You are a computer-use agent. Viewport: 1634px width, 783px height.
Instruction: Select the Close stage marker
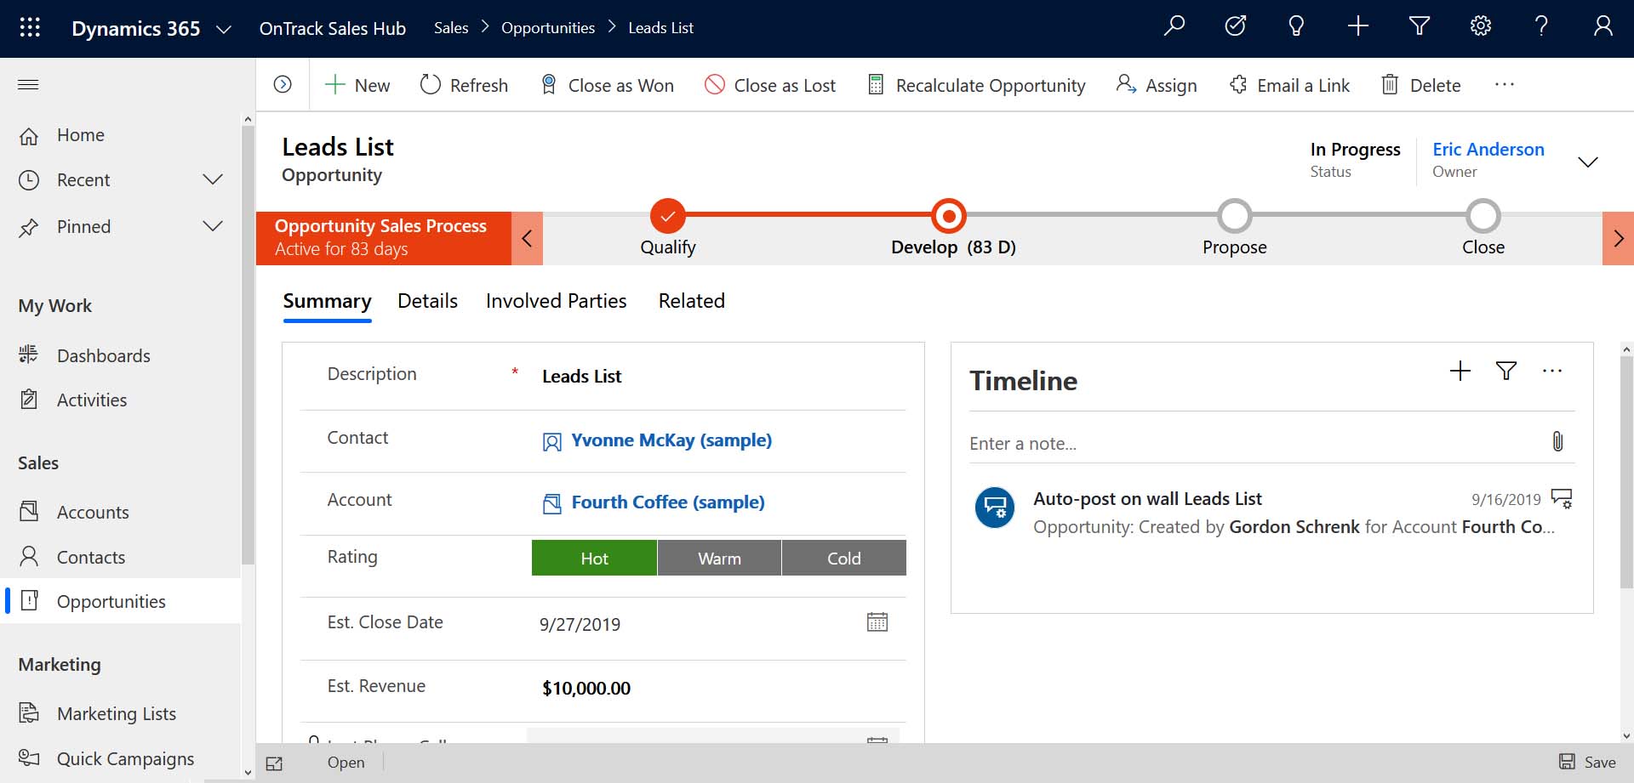tap(1483, 216)
